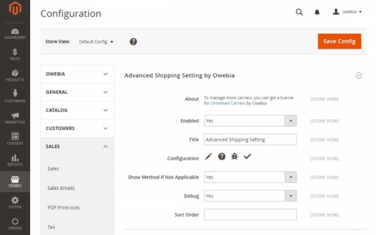This screenshot has height=235, width=376.
Task: Open the Products sidebar menu icon
Action: pyautogui.click(x=15, y=73)
